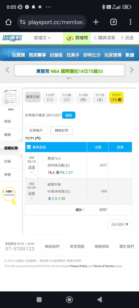Screen dimensions: 139x308
Task: Open 即時比分 in the navigation bar
Action: [x=92, y=55]
